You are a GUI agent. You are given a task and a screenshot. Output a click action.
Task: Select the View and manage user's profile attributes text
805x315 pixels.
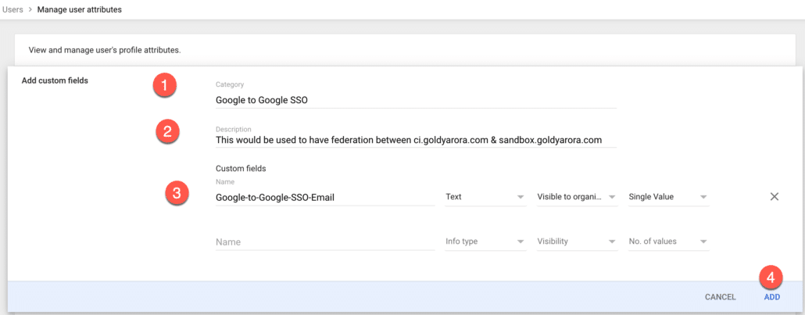[105, 50]
